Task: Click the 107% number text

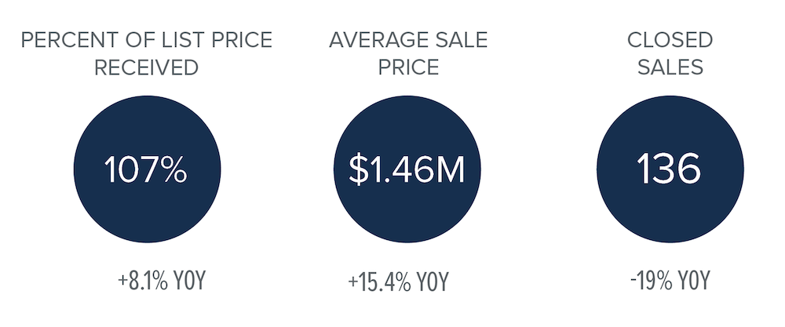Action: (146, 169)
